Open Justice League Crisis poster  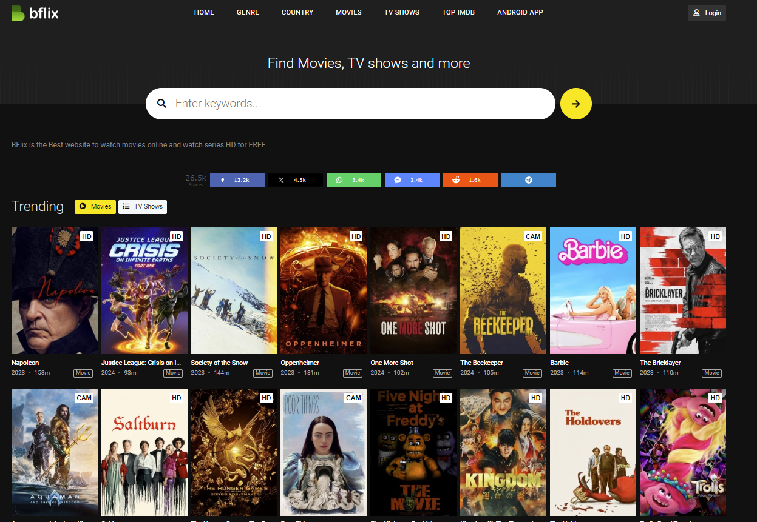click(x=144, y=290)
